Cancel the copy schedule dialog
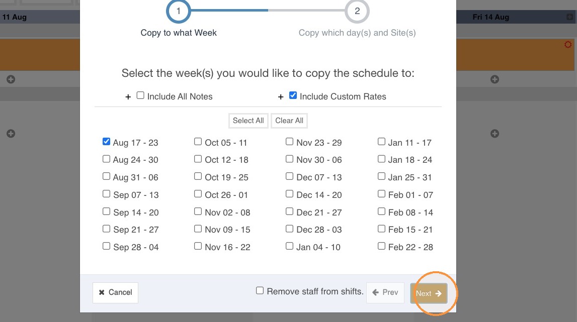 coord(115,292)
